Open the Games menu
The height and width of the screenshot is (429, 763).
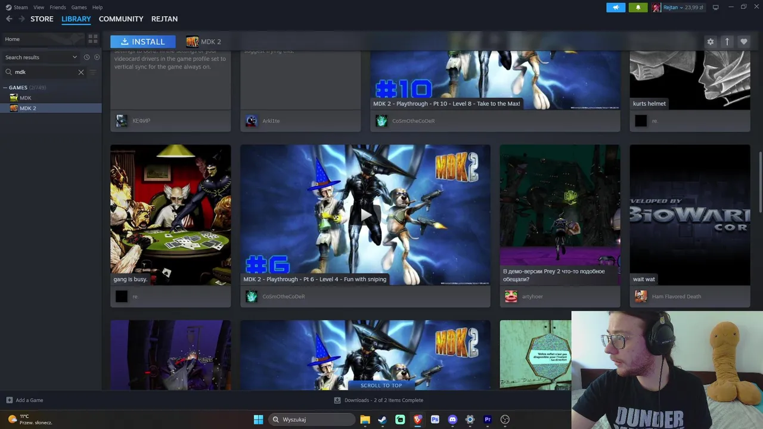click(79, 7)
